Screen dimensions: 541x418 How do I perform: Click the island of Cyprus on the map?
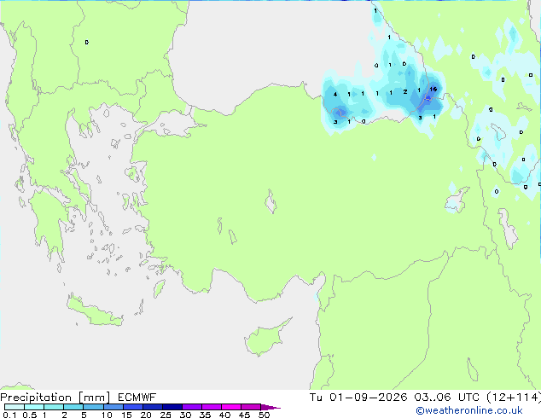pos(264,340)
